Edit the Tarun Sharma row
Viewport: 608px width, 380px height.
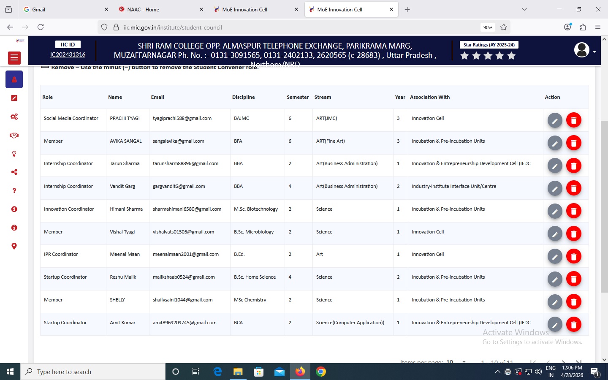[x=555, y=166]
